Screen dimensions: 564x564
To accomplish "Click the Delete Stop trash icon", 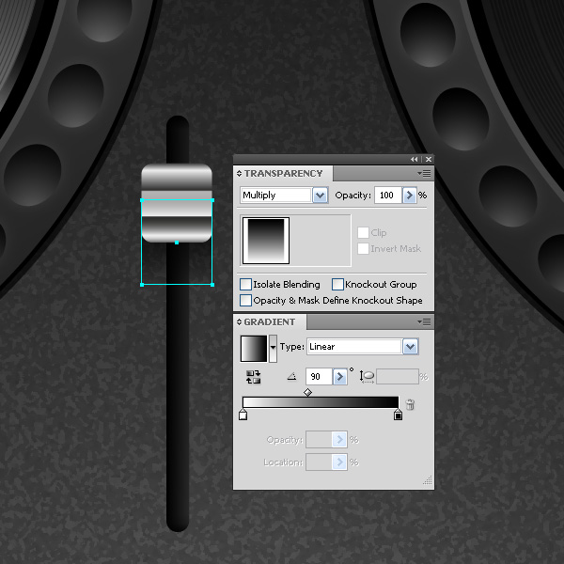I will pyautogui.click(x=410, y=404).
